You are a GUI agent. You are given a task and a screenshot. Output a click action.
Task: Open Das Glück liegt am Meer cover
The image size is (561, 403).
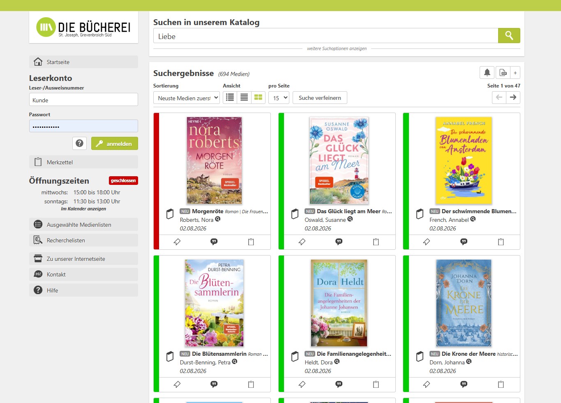coord(339,160)
